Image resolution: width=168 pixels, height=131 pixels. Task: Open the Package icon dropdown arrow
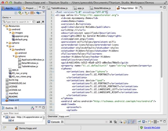(35, 13)
